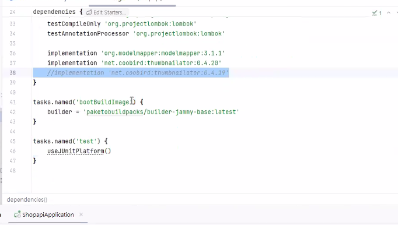Click testCompileOnly lombok line
This screenshot has height=225, width=398.
[122, 24]
